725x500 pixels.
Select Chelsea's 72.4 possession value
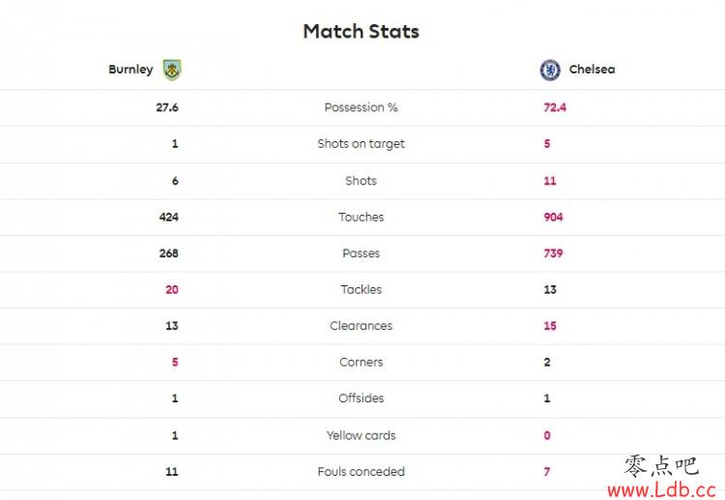tap(555, 107)
